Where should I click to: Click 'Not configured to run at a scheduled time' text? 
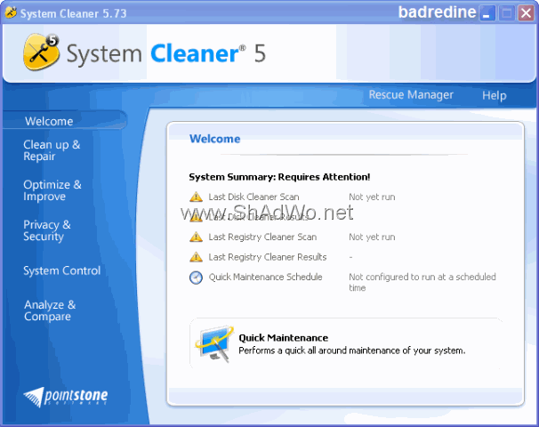tap(422, 282)
